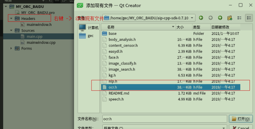Select speech.h file

[171, 99]
